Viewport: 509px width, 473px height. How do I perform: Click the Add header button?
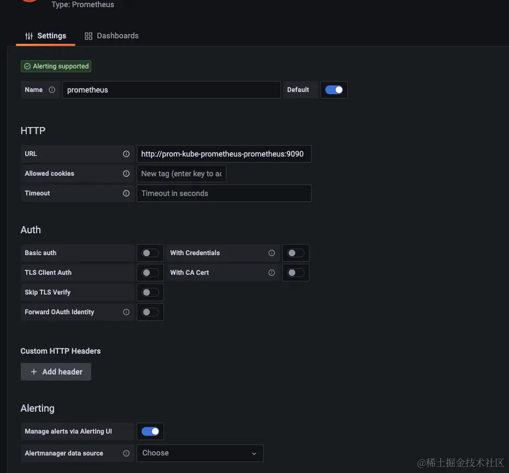[56, 372]
